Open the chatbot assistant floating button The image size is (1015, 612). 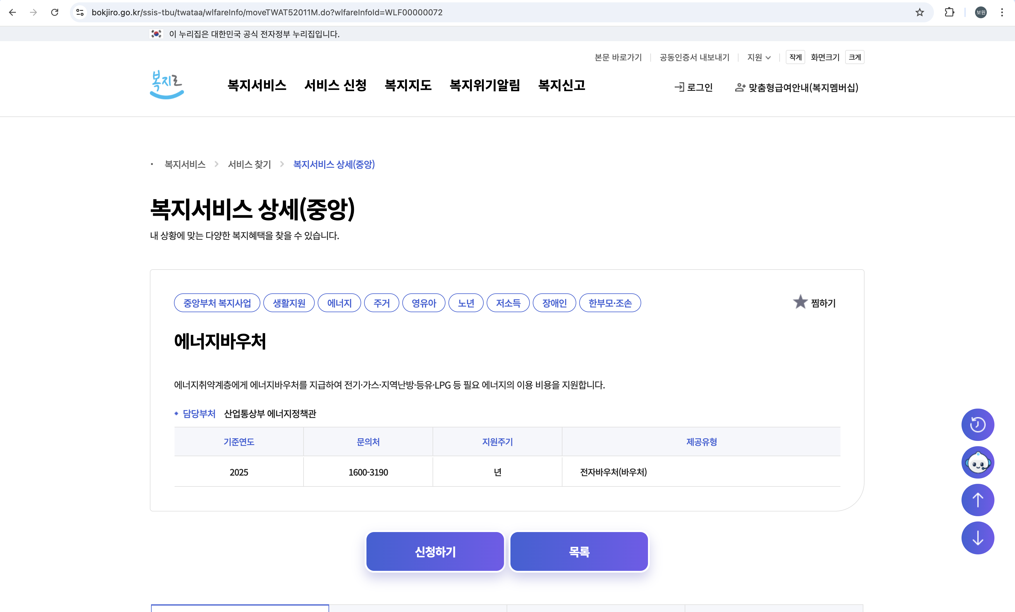977,462
